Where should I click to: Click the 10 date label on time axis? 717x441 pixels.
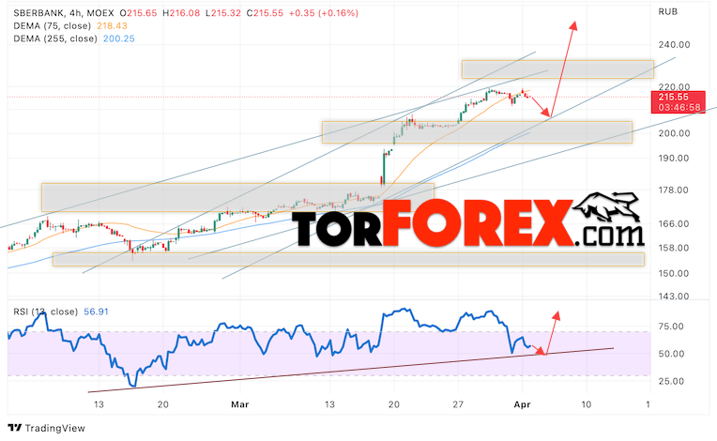[587, 404]
